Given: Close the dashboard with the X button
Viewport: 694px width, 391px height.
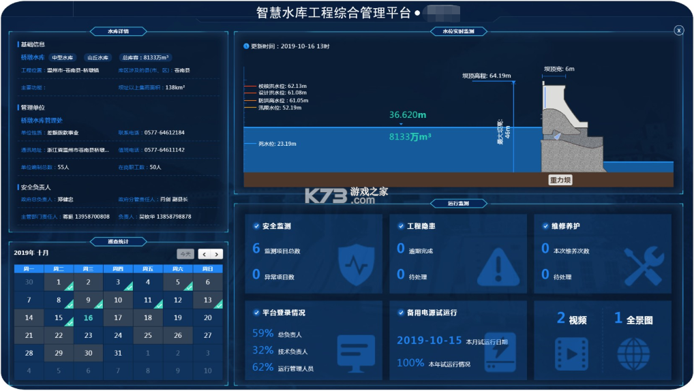Looking at the screenshot, I should [678, 30].
